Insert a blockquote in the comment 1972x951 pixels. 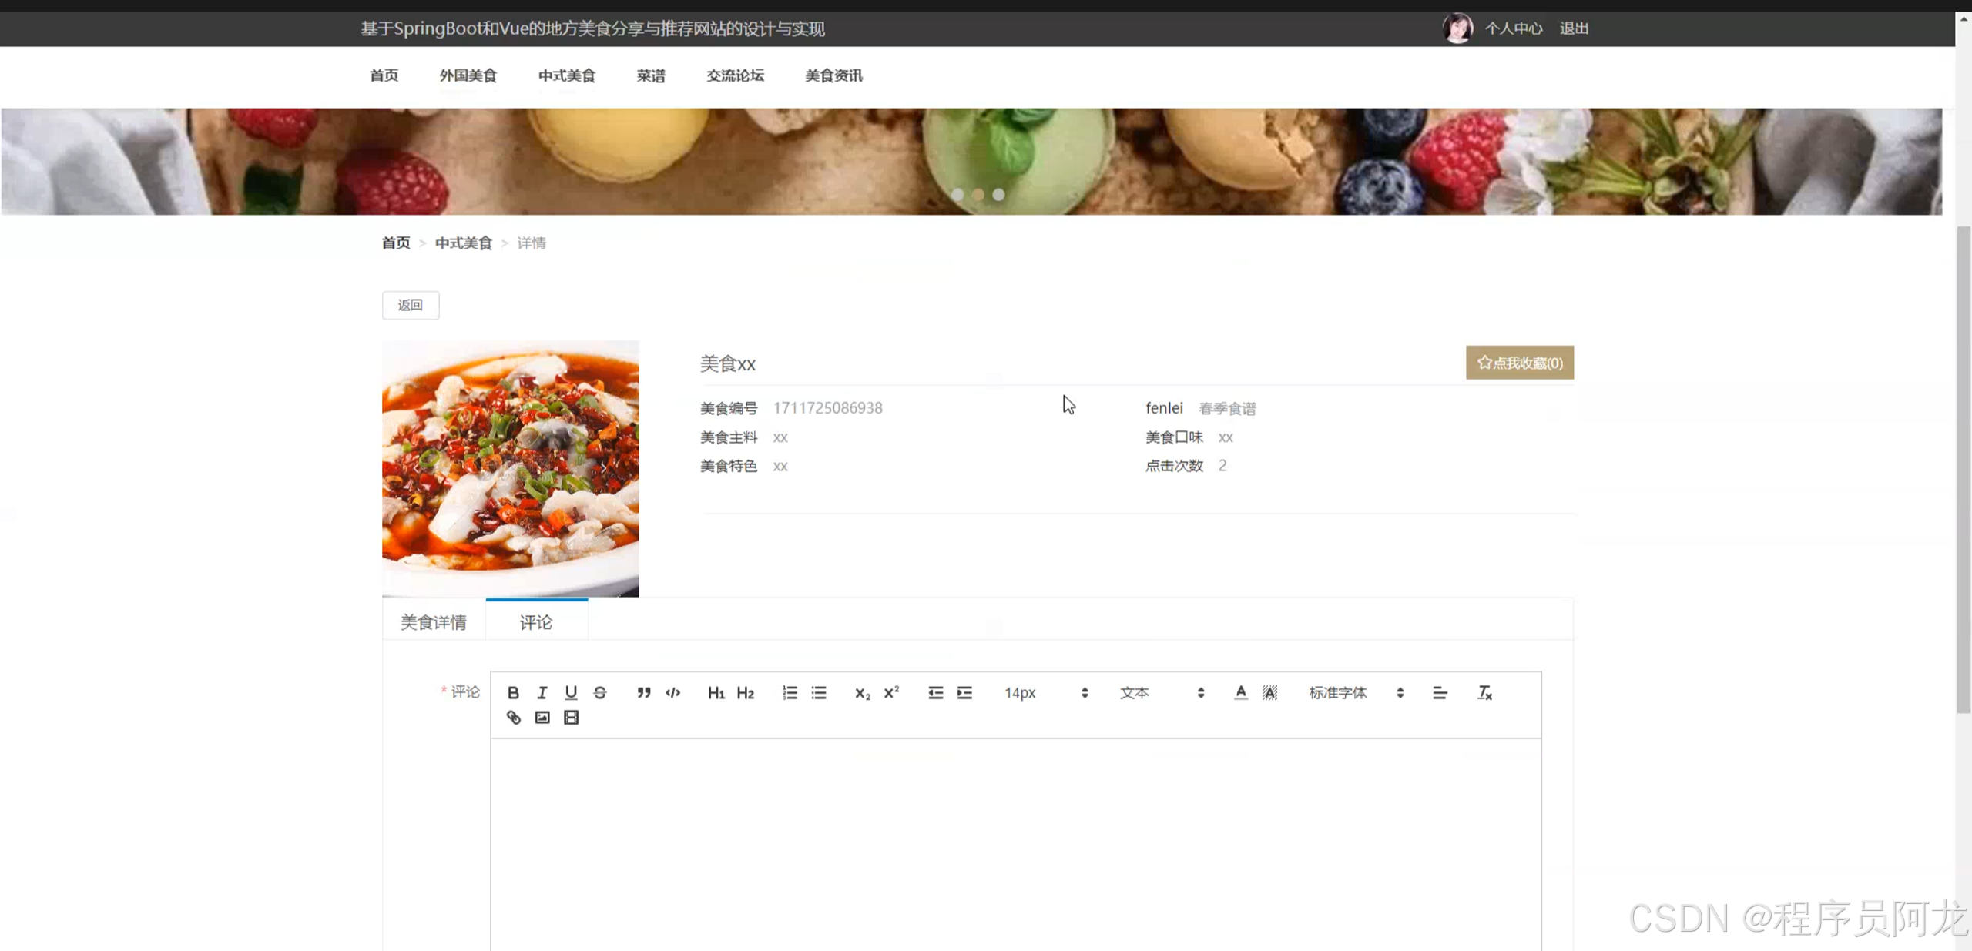coord(644,692)
